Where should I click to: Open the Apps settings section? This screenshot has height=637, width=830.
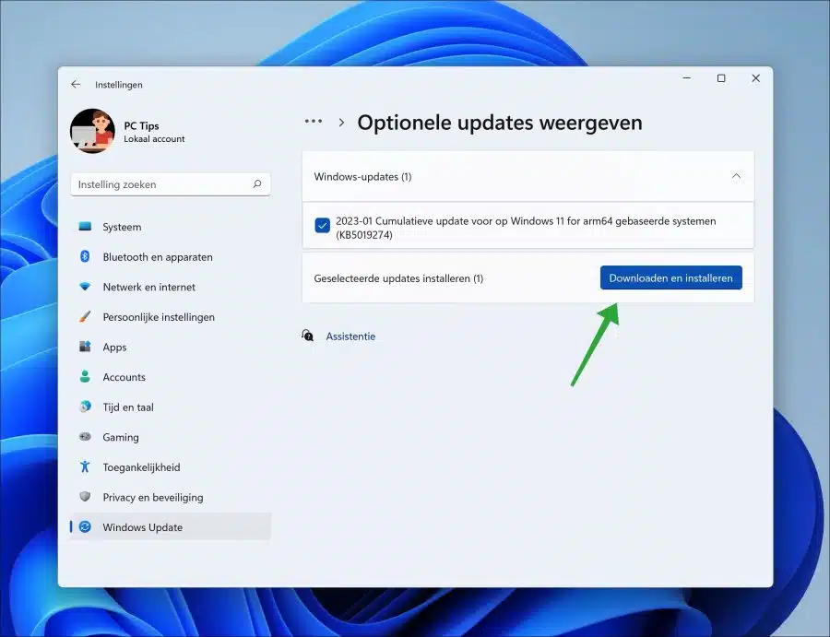[171, 347]
